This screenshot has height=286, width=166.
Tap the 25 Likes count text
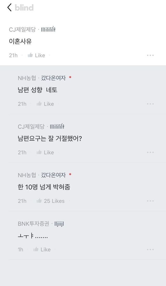point(54,201)
